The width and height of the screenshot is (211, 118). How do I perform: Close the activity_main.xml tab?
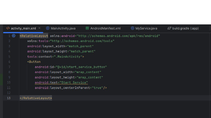coord(39,28)
